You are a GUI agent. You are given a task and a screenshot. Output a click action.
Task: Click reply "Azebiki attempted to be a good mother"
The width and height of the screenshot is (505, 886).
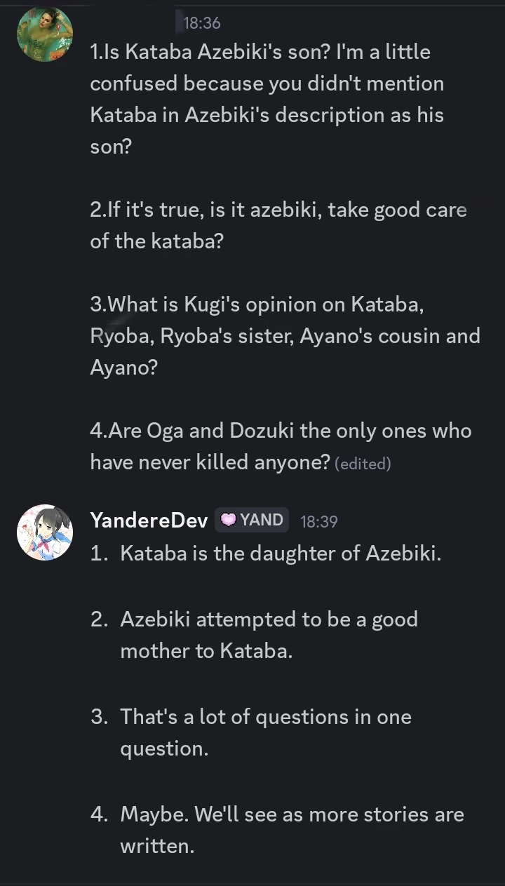coord(269,635)
